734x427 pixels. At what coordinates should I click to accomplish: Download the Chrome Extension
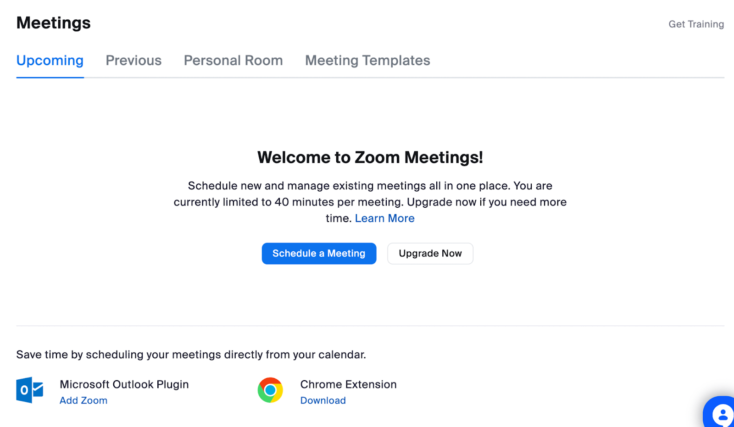click(323, 400)
